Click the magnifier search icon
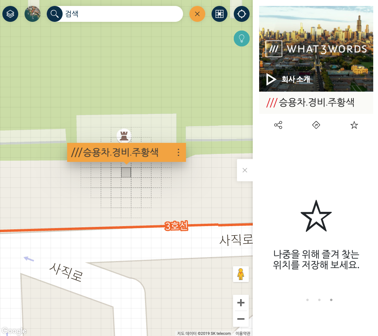378x336 pixels. (55, 14)
